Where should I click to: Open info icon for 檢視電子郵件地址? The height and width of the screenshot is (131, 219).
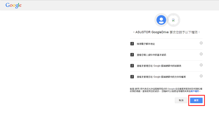(x=201, y=43)
